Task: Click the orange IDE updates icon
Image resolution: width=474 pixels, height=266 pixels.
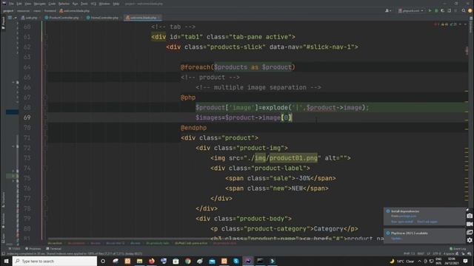Action: [470, 11]
